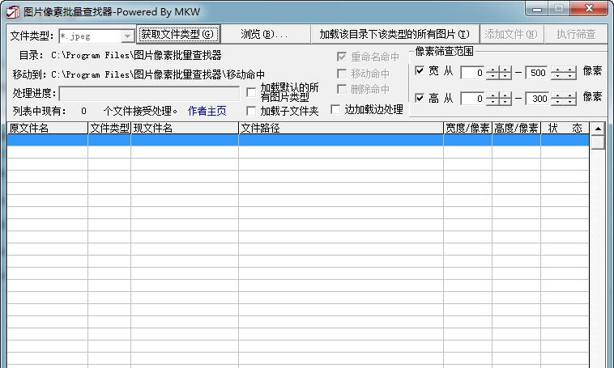Uncheck the 宽 width filter checkbox
This screenshot has height=368, width=614.
pyautogui.click(x=420, y=71)
